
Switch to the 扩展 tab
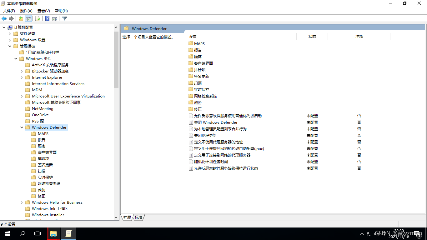coord(127,217)
